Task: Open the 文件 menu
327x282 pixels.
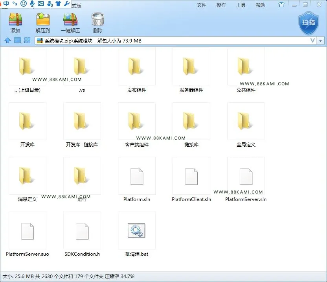Action: tap(202, 5)
